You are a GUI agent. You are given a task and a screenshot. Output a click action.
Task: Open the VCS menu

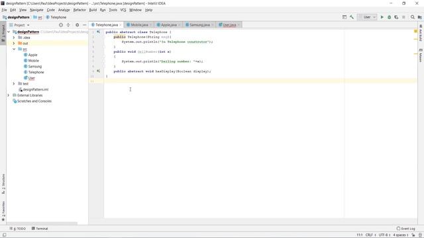[x=123, y=10]
